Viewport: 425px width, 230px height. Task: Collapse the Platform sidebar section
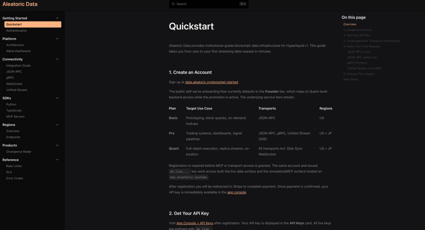[57, 39]
